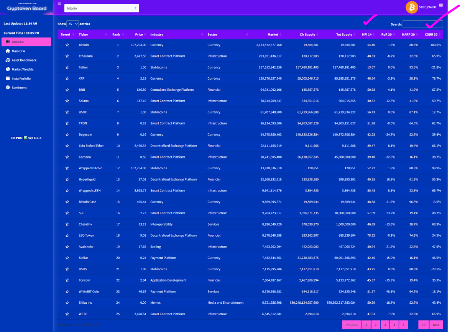
Task: Click the Cryptoken Board logo
Action: click(26, 7)
